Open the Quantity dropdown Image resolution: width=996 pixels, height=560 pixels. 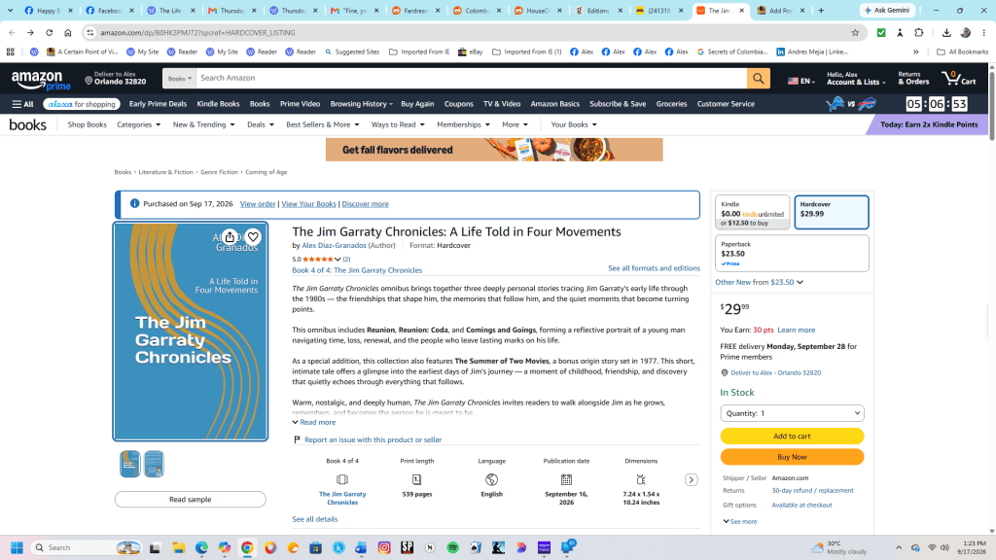click(792, 413)
